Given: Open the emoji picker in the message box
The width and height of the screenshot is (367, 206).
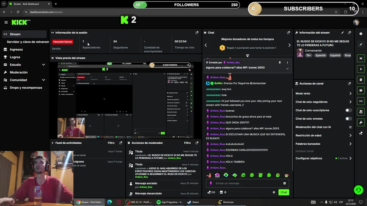Looking at the screenshot, I should pyautogui.click(x=284, y=183).
